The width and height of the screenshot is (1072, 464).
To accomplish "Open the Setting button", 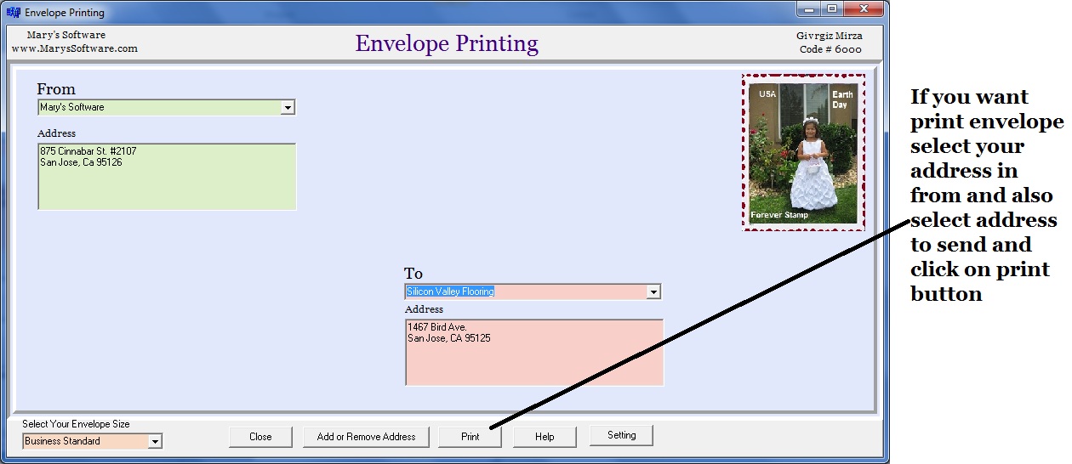I will 621,436.
